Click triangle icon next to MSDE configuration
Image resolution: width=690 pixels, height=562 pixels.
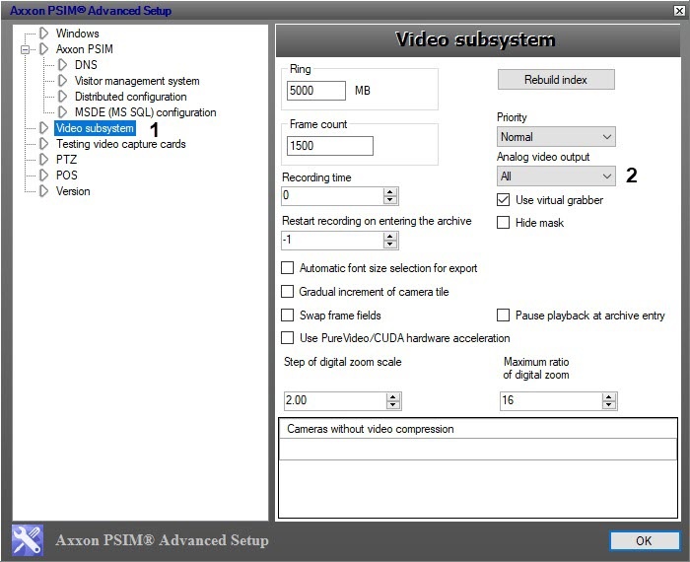(x=62, y=112)
